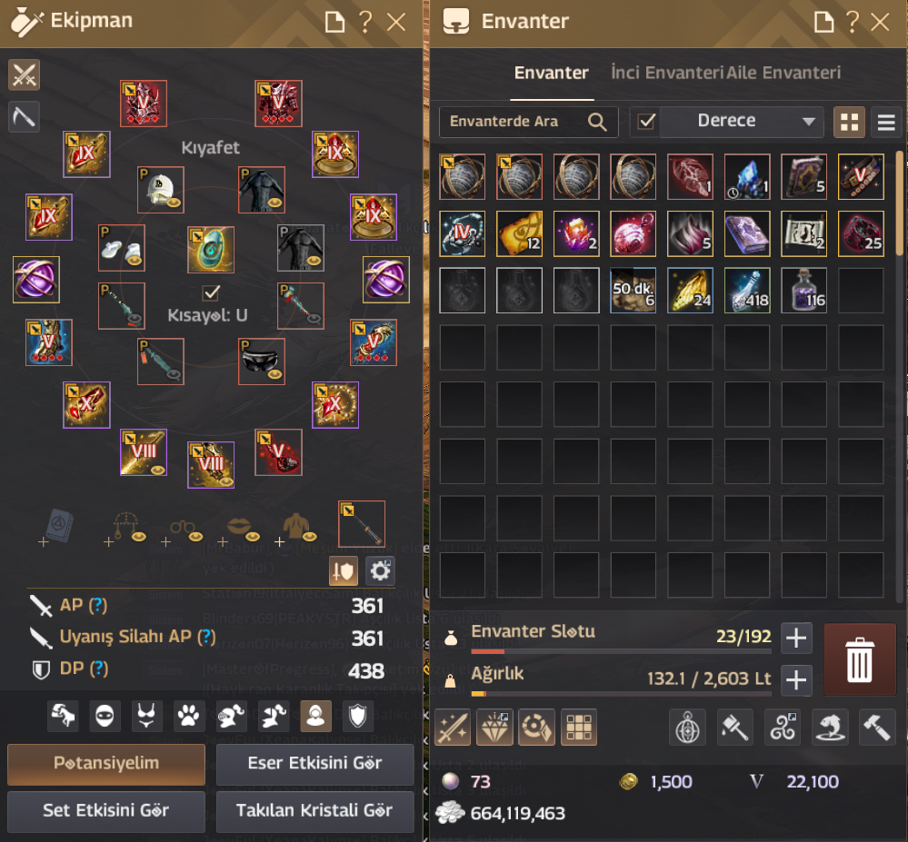Click the paw pet icon
The height and width of the screenshot is (842, 908).
pos(188,717)
